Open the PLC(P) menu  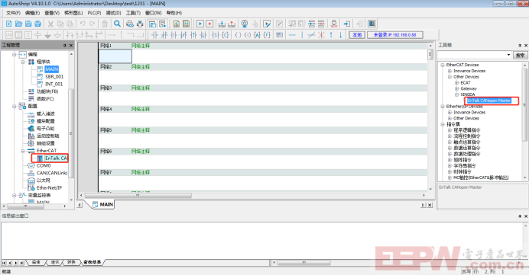(94, 13)
